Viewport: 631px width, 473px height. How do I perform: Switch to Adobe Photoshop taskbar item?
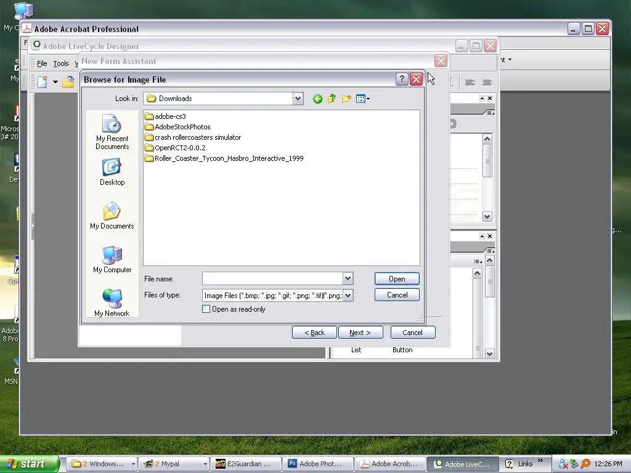pos(317,464)
